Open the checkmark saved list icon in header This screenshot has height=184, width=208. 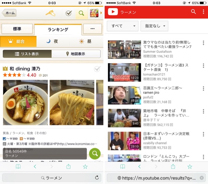69,13
